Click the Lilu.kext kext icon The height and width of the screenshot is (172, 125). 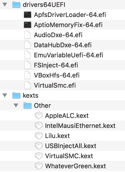coord(39,136)
